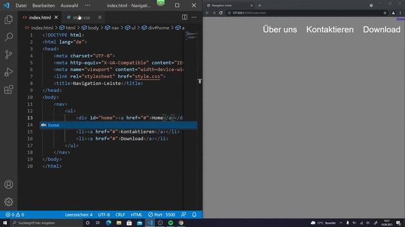This screenshot has height=227, width=405.
Task: Expand the hidden menu bar items
Action: point(87,6)
